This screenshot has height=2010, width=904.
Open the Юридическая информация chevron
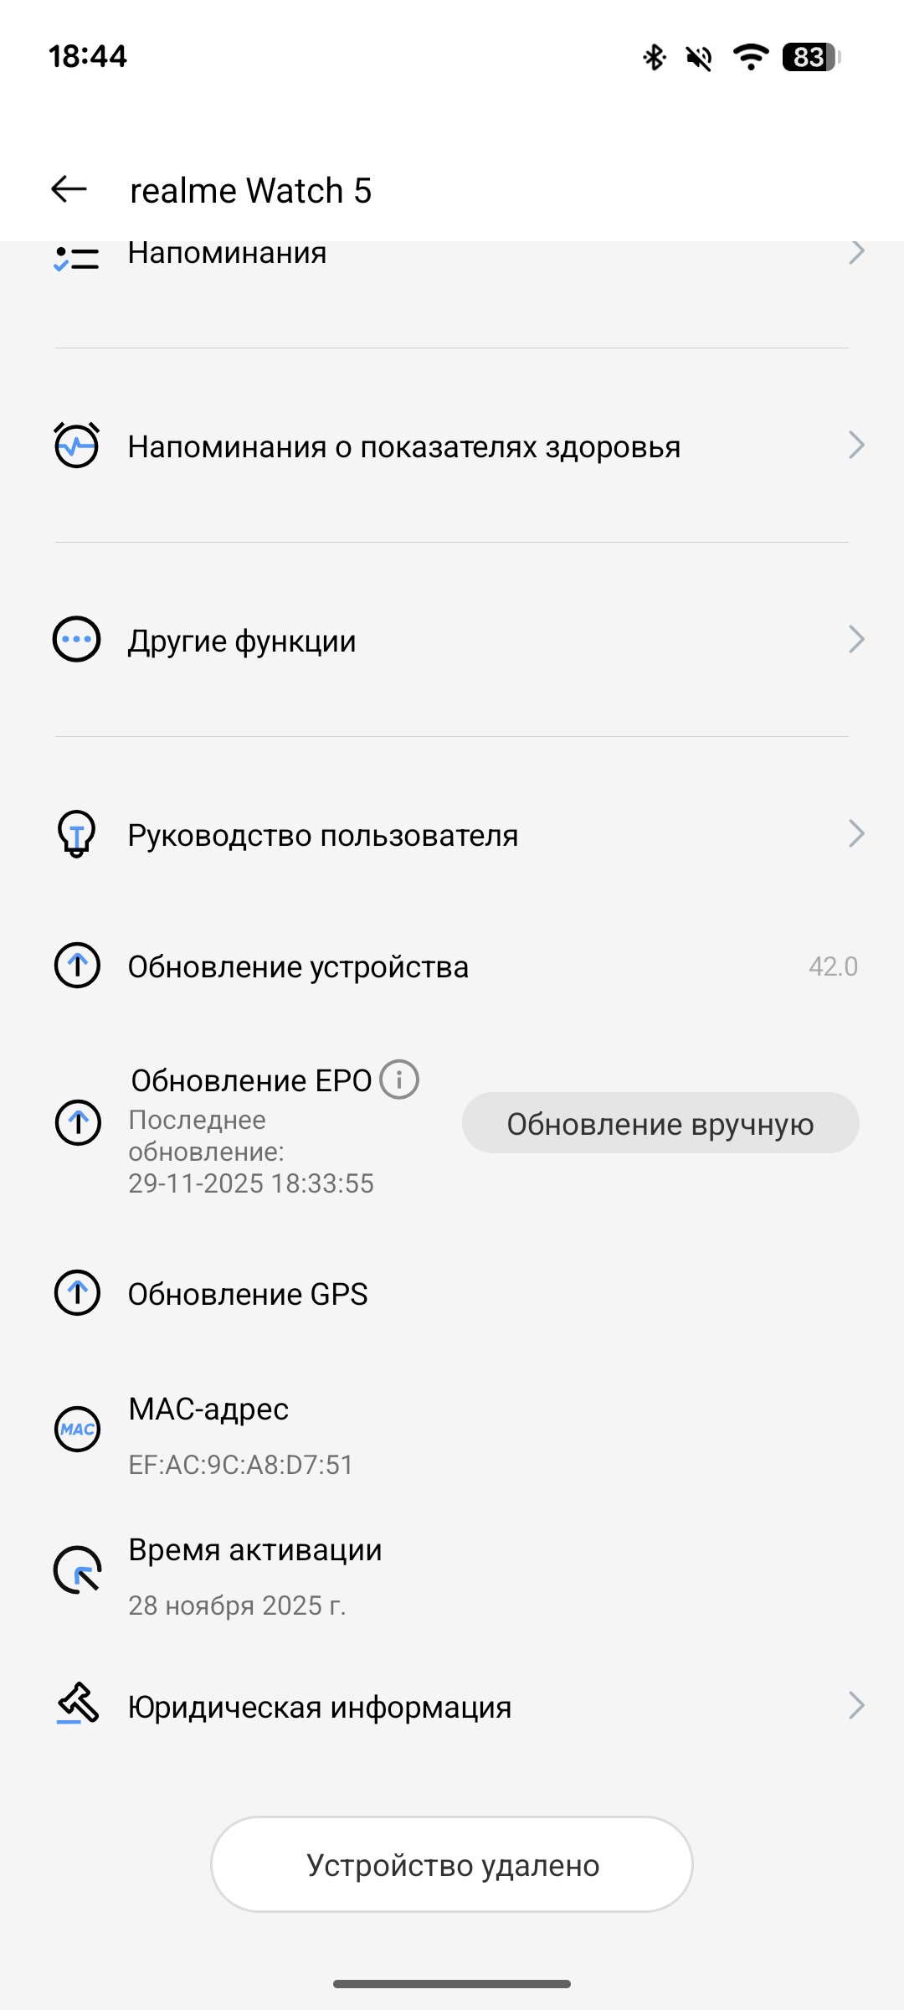[855, 1705]
